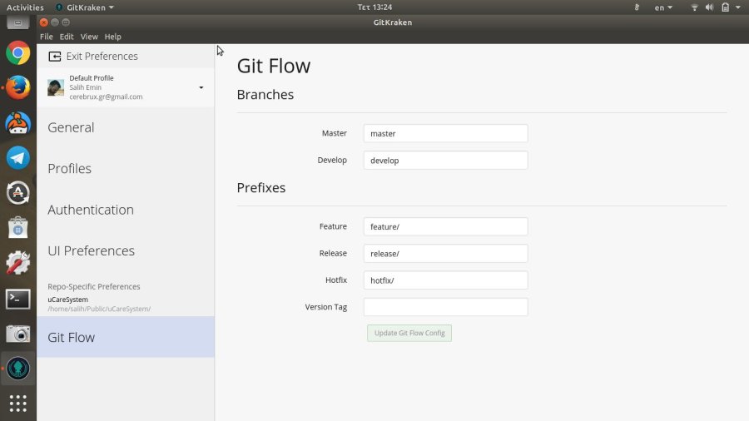Select the General preferences section
This screenshot has width=749, height=421.
pyautogui.click(x=126, y=127)
